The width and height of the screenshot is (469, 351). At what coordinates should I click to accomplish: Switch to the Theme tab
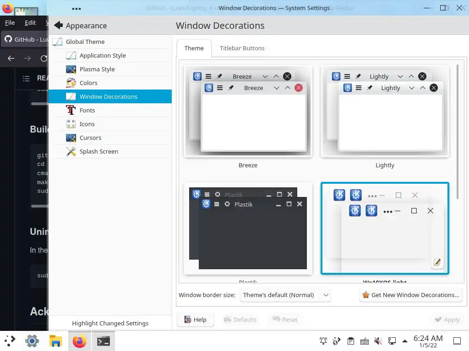point(194,48)
